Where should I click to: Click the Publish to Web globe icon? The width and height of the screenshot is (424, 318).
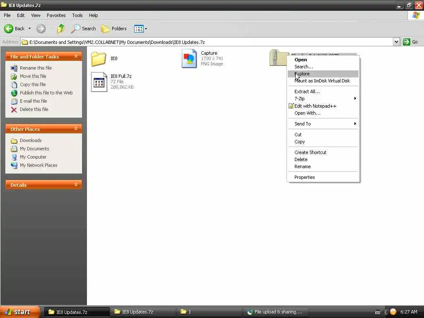point(14,93)
